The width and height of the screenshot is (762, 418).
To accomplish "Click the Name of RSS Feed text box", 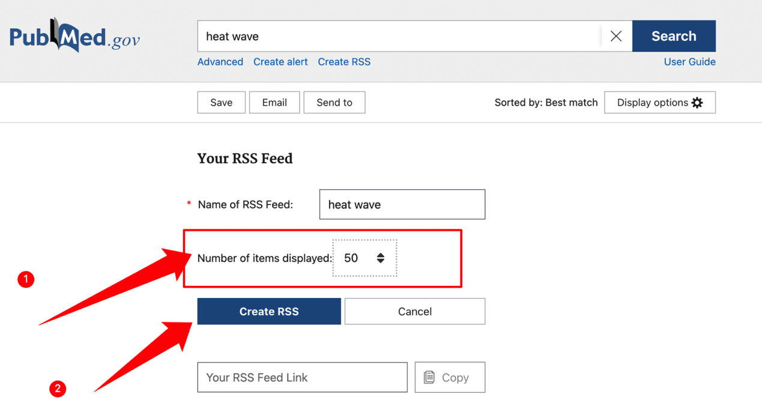I will pos(402,205).
